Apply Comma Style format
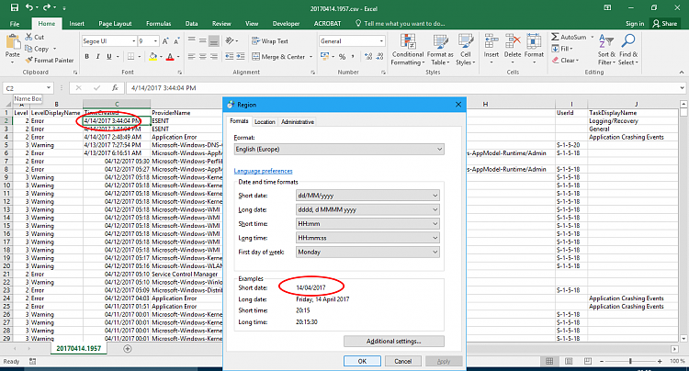The width and height of the screenshot is (689, 371). click(x=353, y=57)
